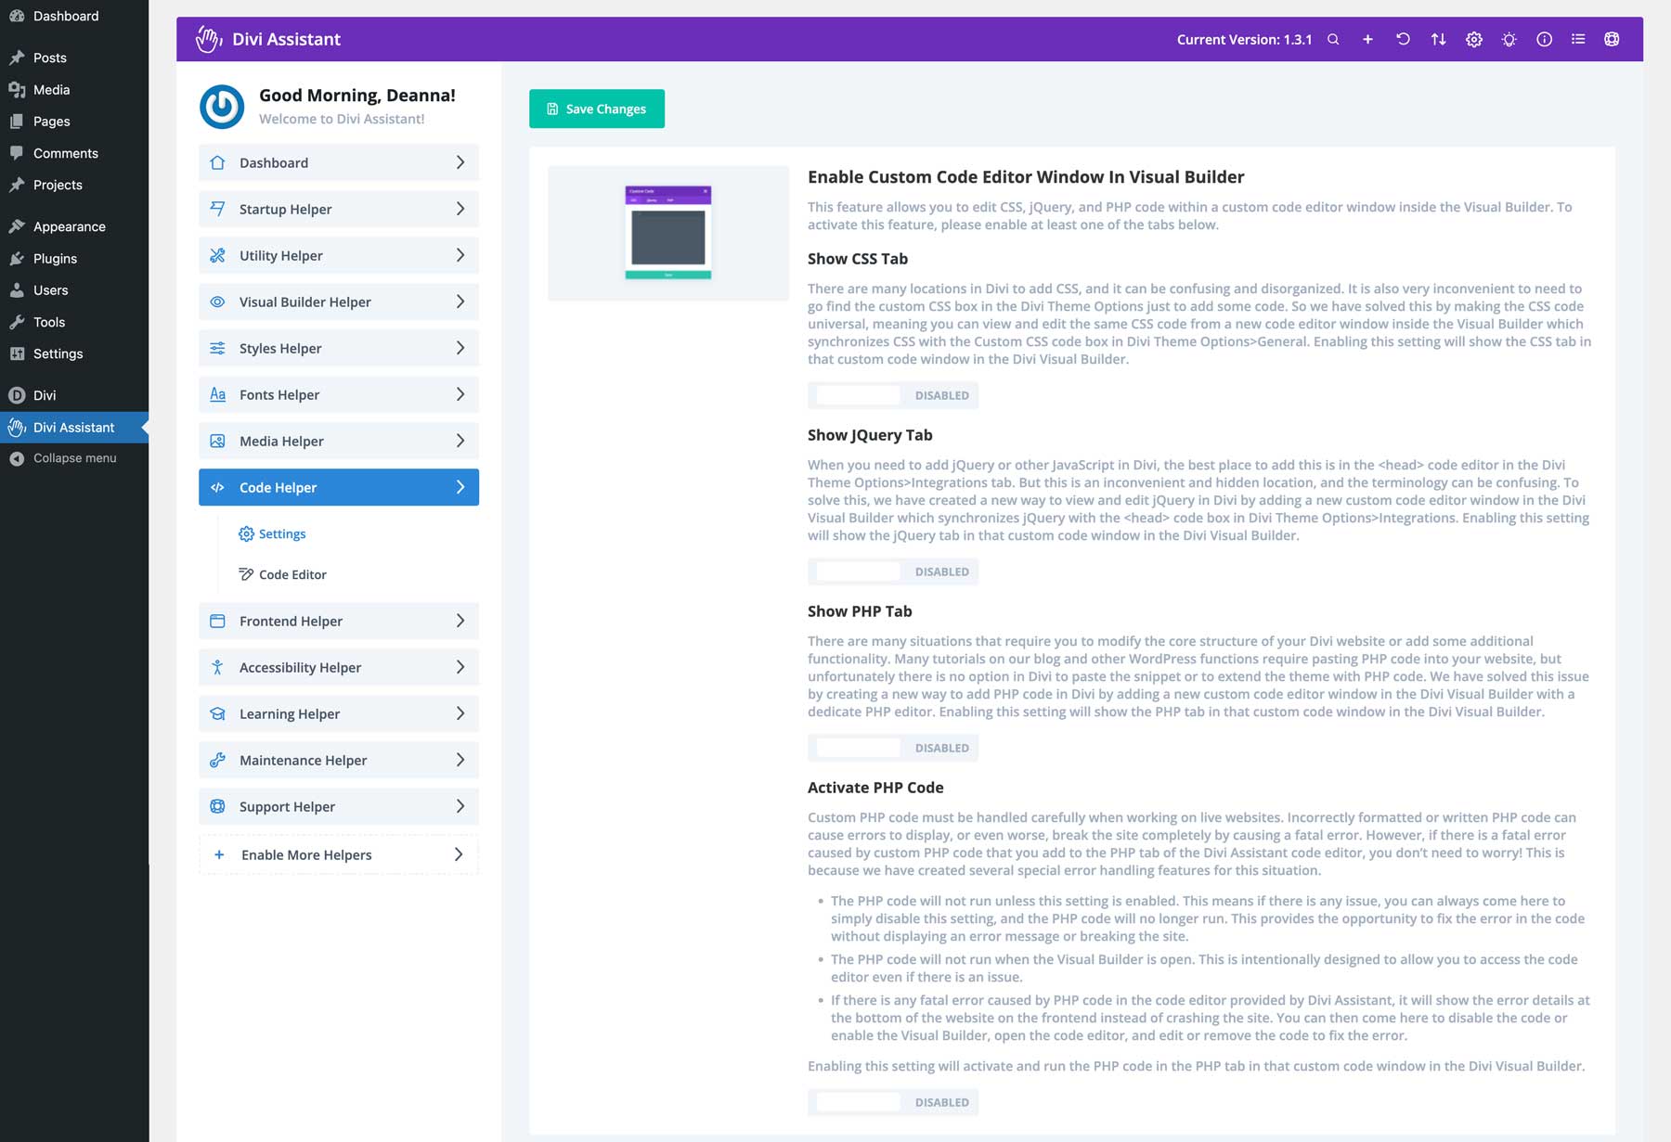This screenshot has width=1671, height=1142.
Task: Select the reset icon in the top toolbar
Action: pyautogui.click(x=1403, y=39)
